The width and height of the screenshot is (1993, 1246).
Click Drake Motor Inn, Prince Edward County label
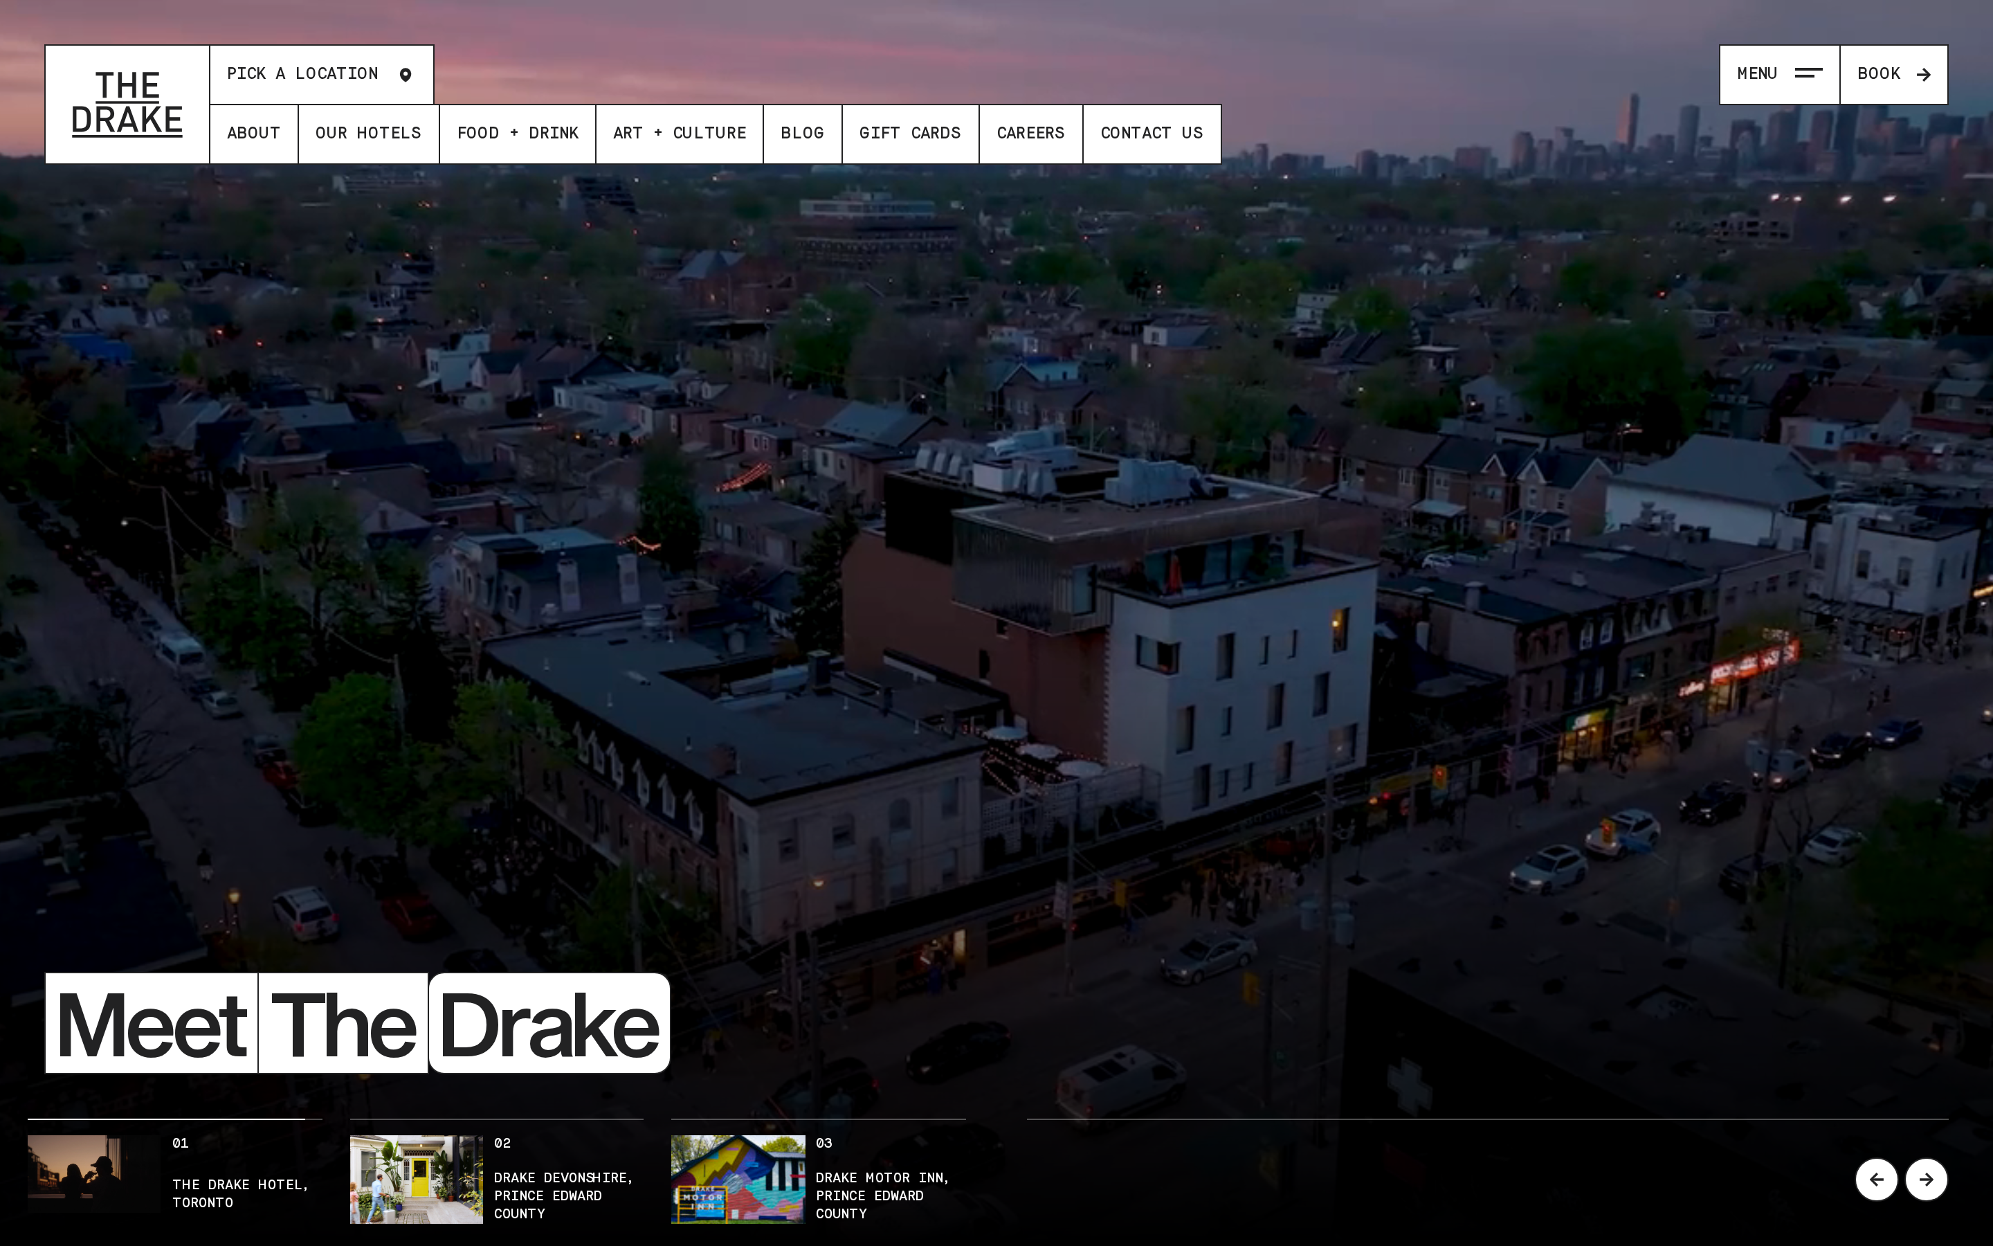(x=883, y=1195)
